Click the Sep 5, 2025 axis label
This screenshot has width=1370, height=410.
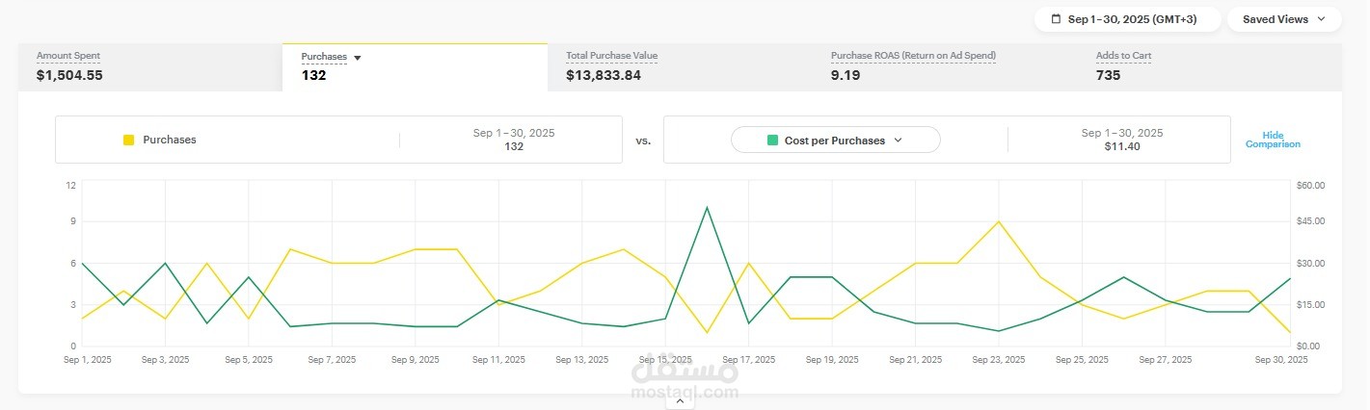tap(249, 360)
